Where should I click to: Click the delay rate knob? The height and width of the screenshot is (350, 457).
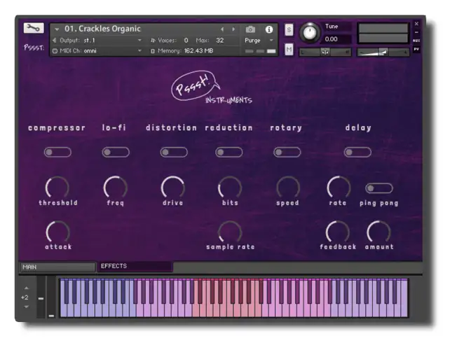[339, 188]
